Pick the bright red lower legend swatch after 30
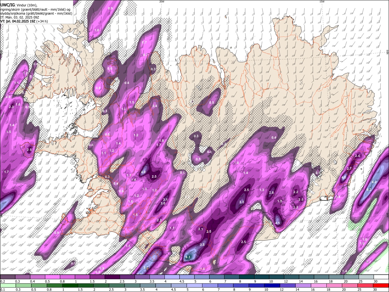Viewport: 389px width, 292px height. 381,285
